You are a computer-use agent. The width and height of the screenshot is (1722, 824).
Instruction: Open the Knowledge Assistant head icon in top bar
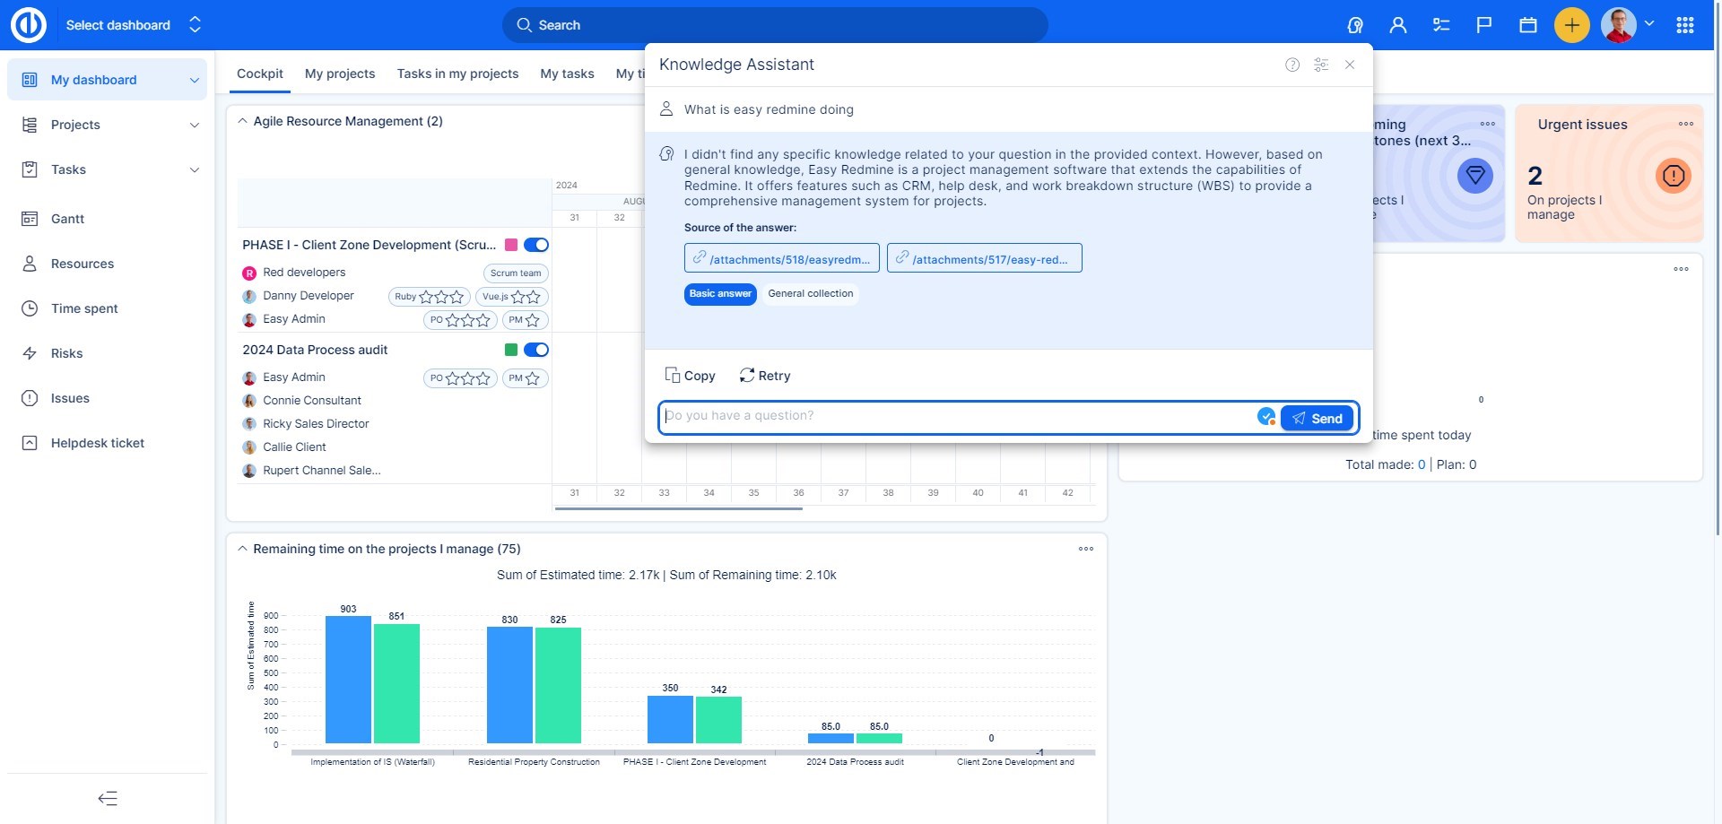pyautogui.click(x=1355, y=25)
